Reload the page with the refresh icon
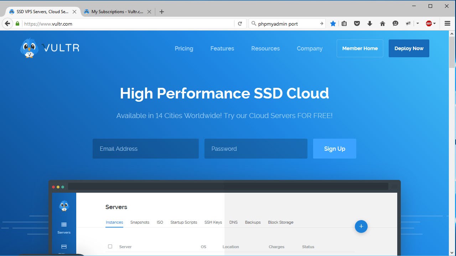The image size is (456, 256). pyautogui.click(x=240, y=24)
